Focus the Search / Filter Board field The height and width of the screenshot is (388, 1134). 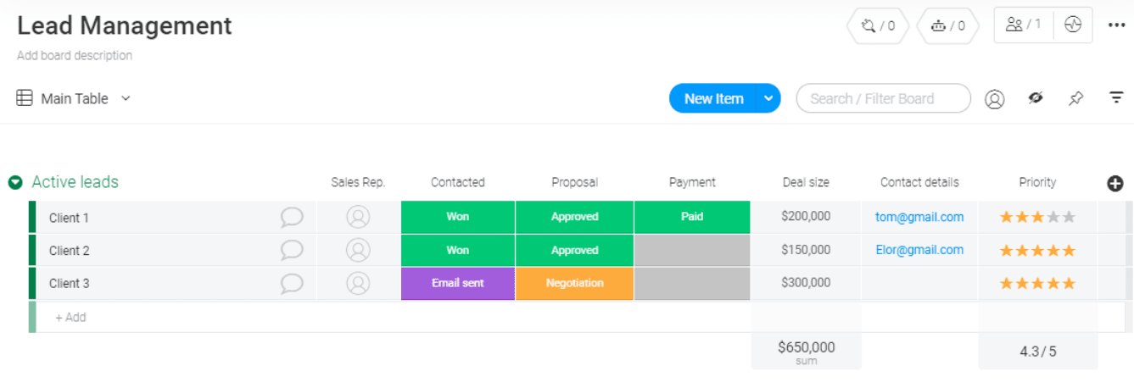click(x=883, y=98)
